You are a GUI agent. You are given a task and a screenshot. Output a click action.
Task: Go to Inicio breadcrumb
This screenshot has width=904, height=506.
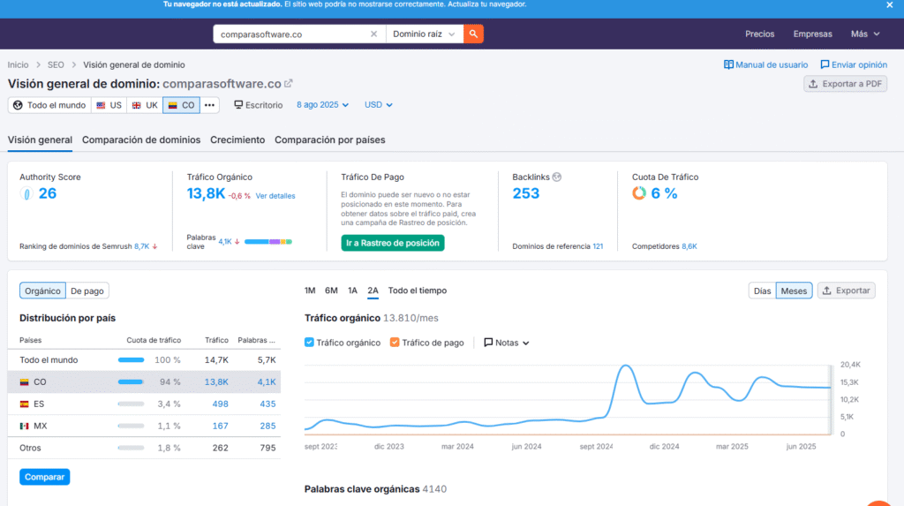point(18,64)
